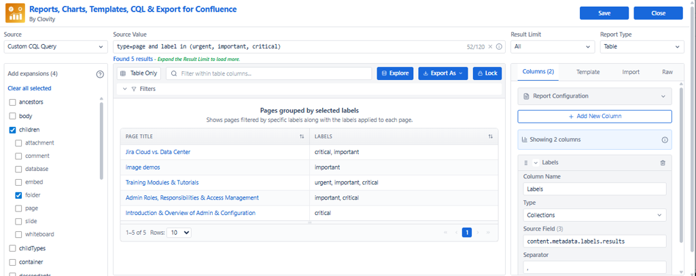Go to the previous page arrow
The width and height of the screenshot is (696, 276).
[456, 233]
